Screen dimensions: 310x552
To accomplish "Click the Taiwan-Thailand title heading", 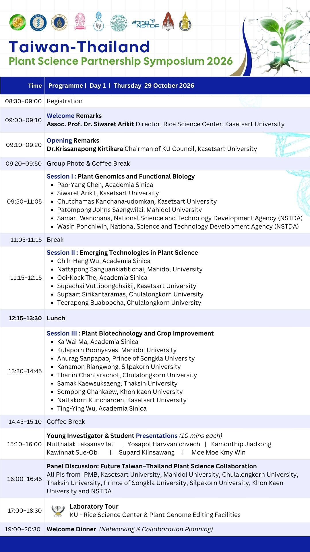I will [x=79, y=47].
